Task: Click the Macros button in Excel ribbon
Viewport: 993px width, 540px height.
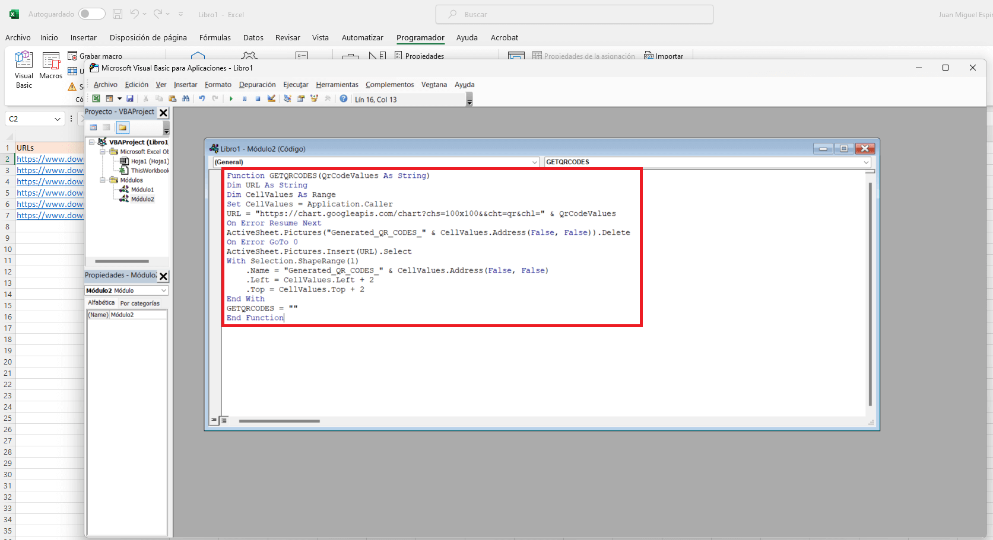Action: tap(51, 66)
